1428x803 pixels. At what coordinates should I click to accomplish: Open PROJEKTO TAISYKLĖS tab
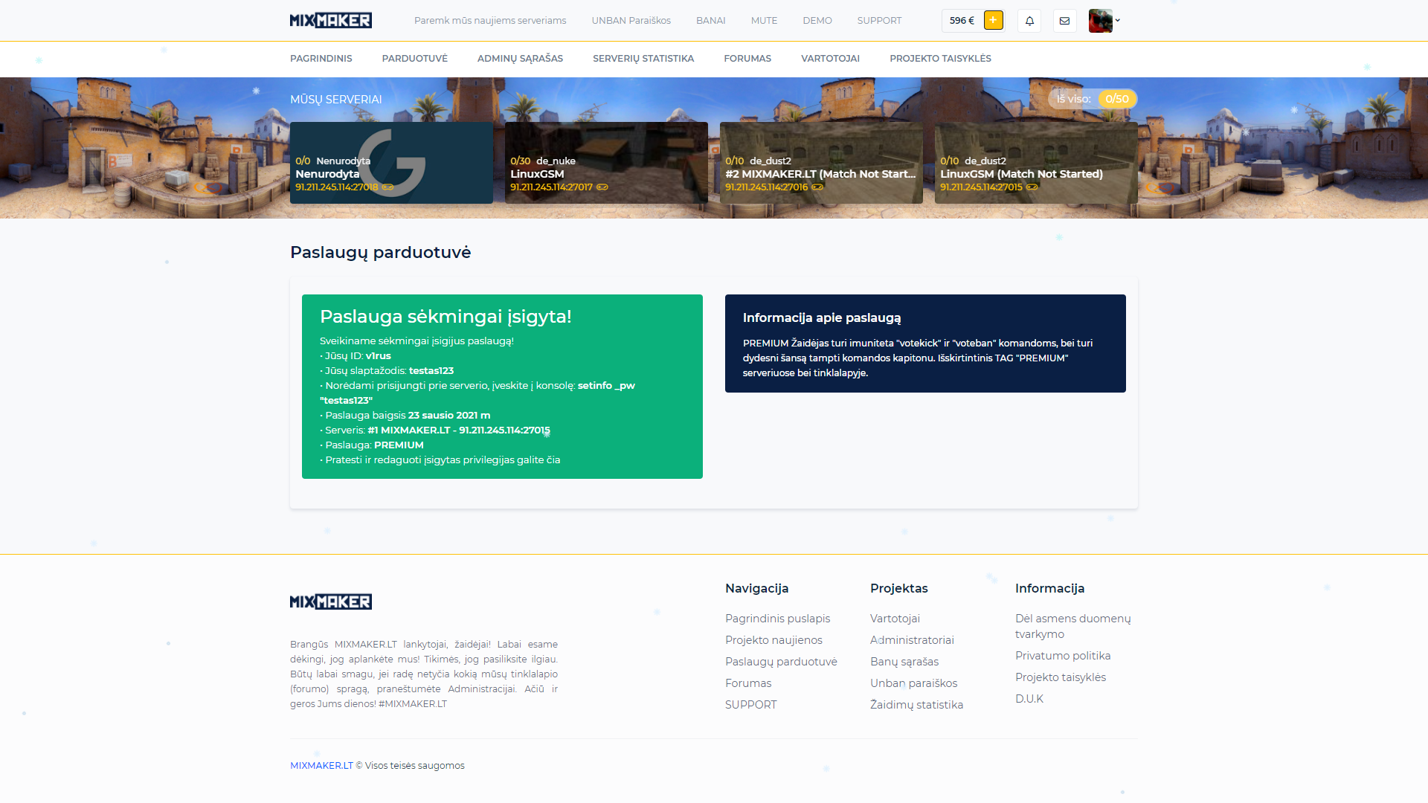click(x=940, y=59)
